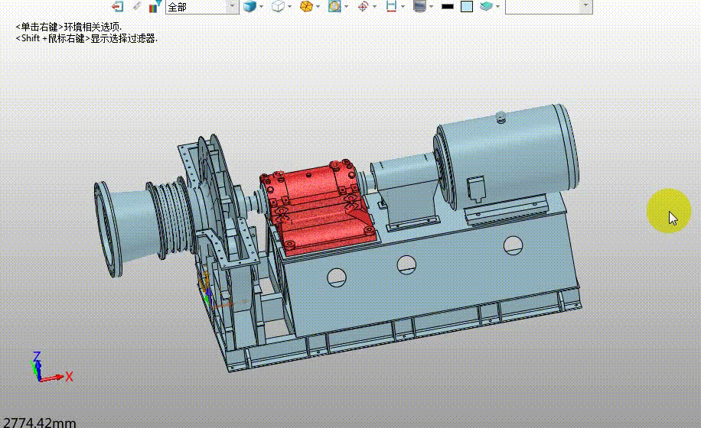
Task: Click the teal stacked layers icon
Action: point(487,6)
